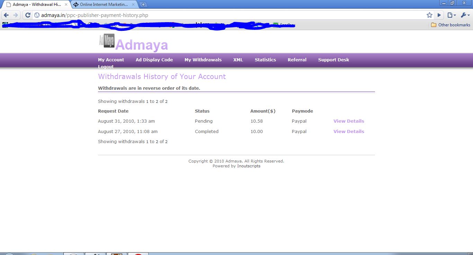Viewport: 473px width, 255px height.
Task: Open the Statistics page
Action: click(x=265, y=60)
